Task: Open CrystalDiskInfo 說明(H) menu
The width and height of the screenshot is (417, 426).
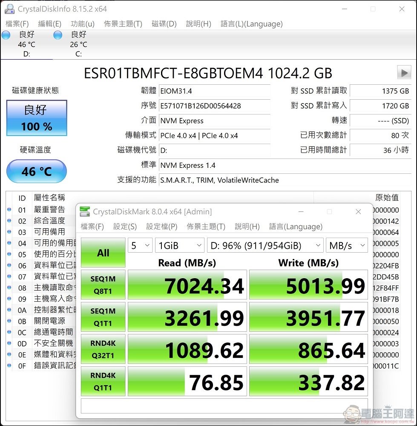Action: coord(198,24)
